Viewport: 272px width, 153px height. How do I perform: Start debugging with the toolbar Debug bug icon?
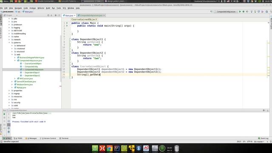coord(244,11)
